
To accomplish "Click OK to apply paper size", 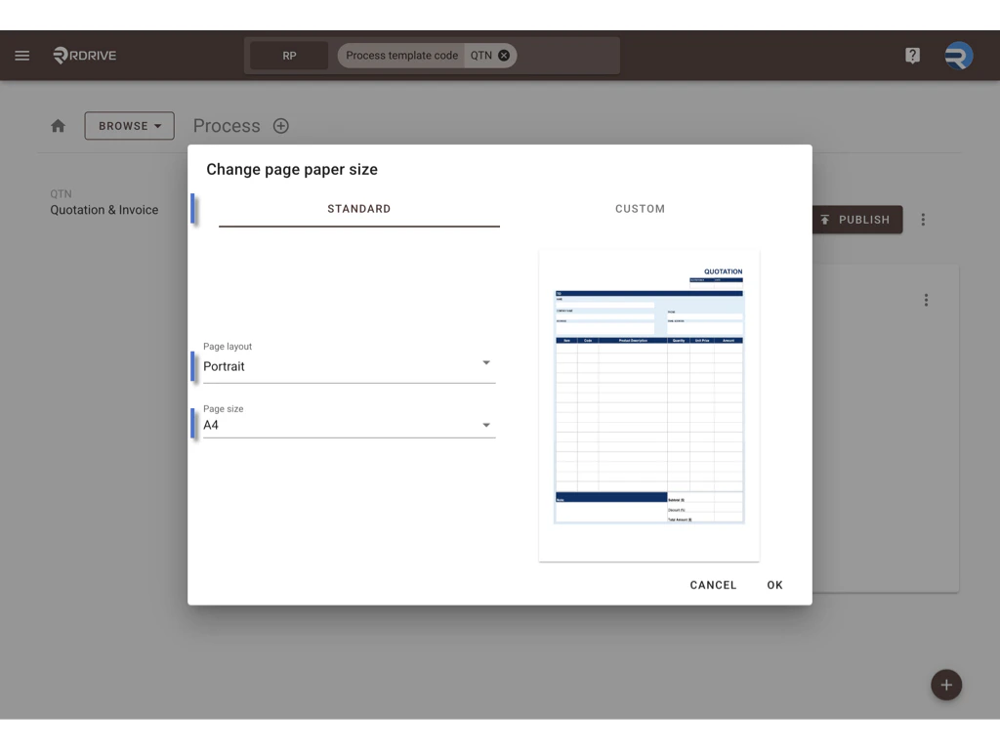I will (774, 584).
